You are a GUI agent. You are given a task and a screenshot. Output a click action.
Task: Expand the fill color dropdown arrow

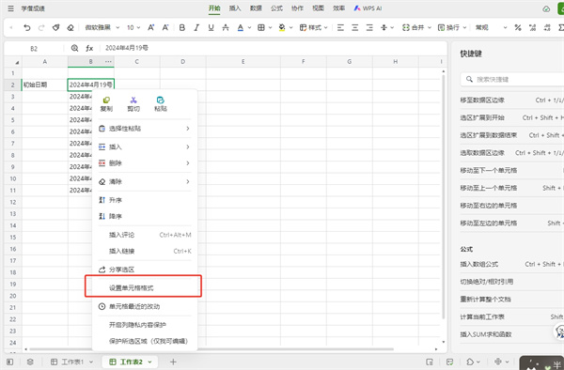[x=291, y=27]
